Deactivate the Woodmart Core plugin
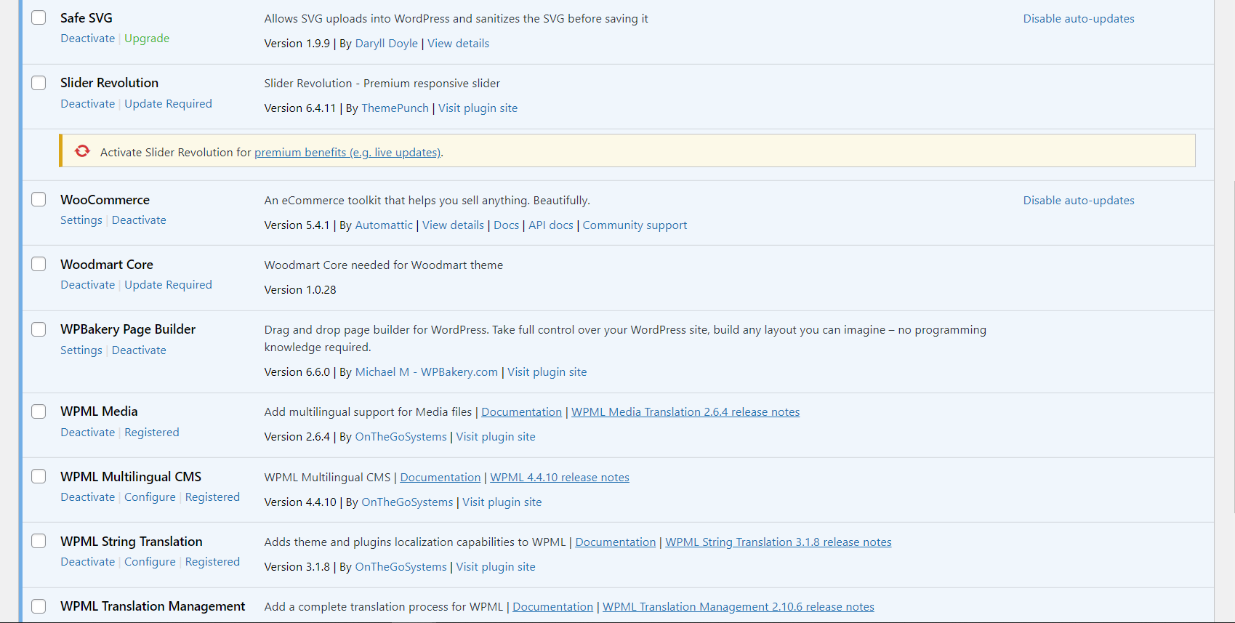The image size is (1235, 623). 87,285
